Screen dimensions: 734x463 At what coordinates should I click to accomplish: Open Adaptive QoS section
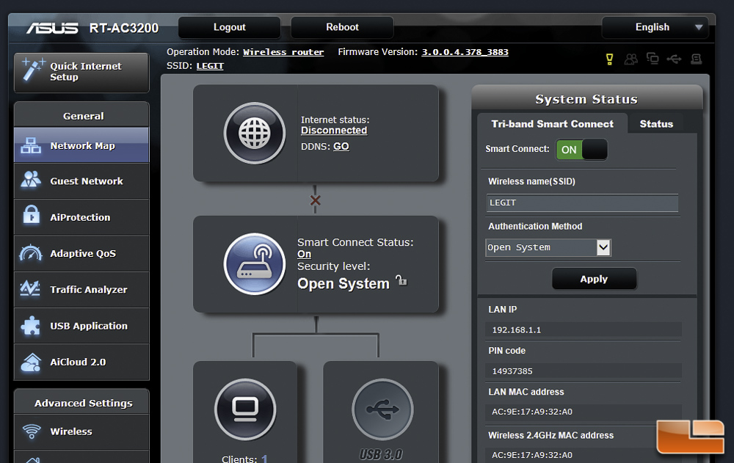pos(81,253)
